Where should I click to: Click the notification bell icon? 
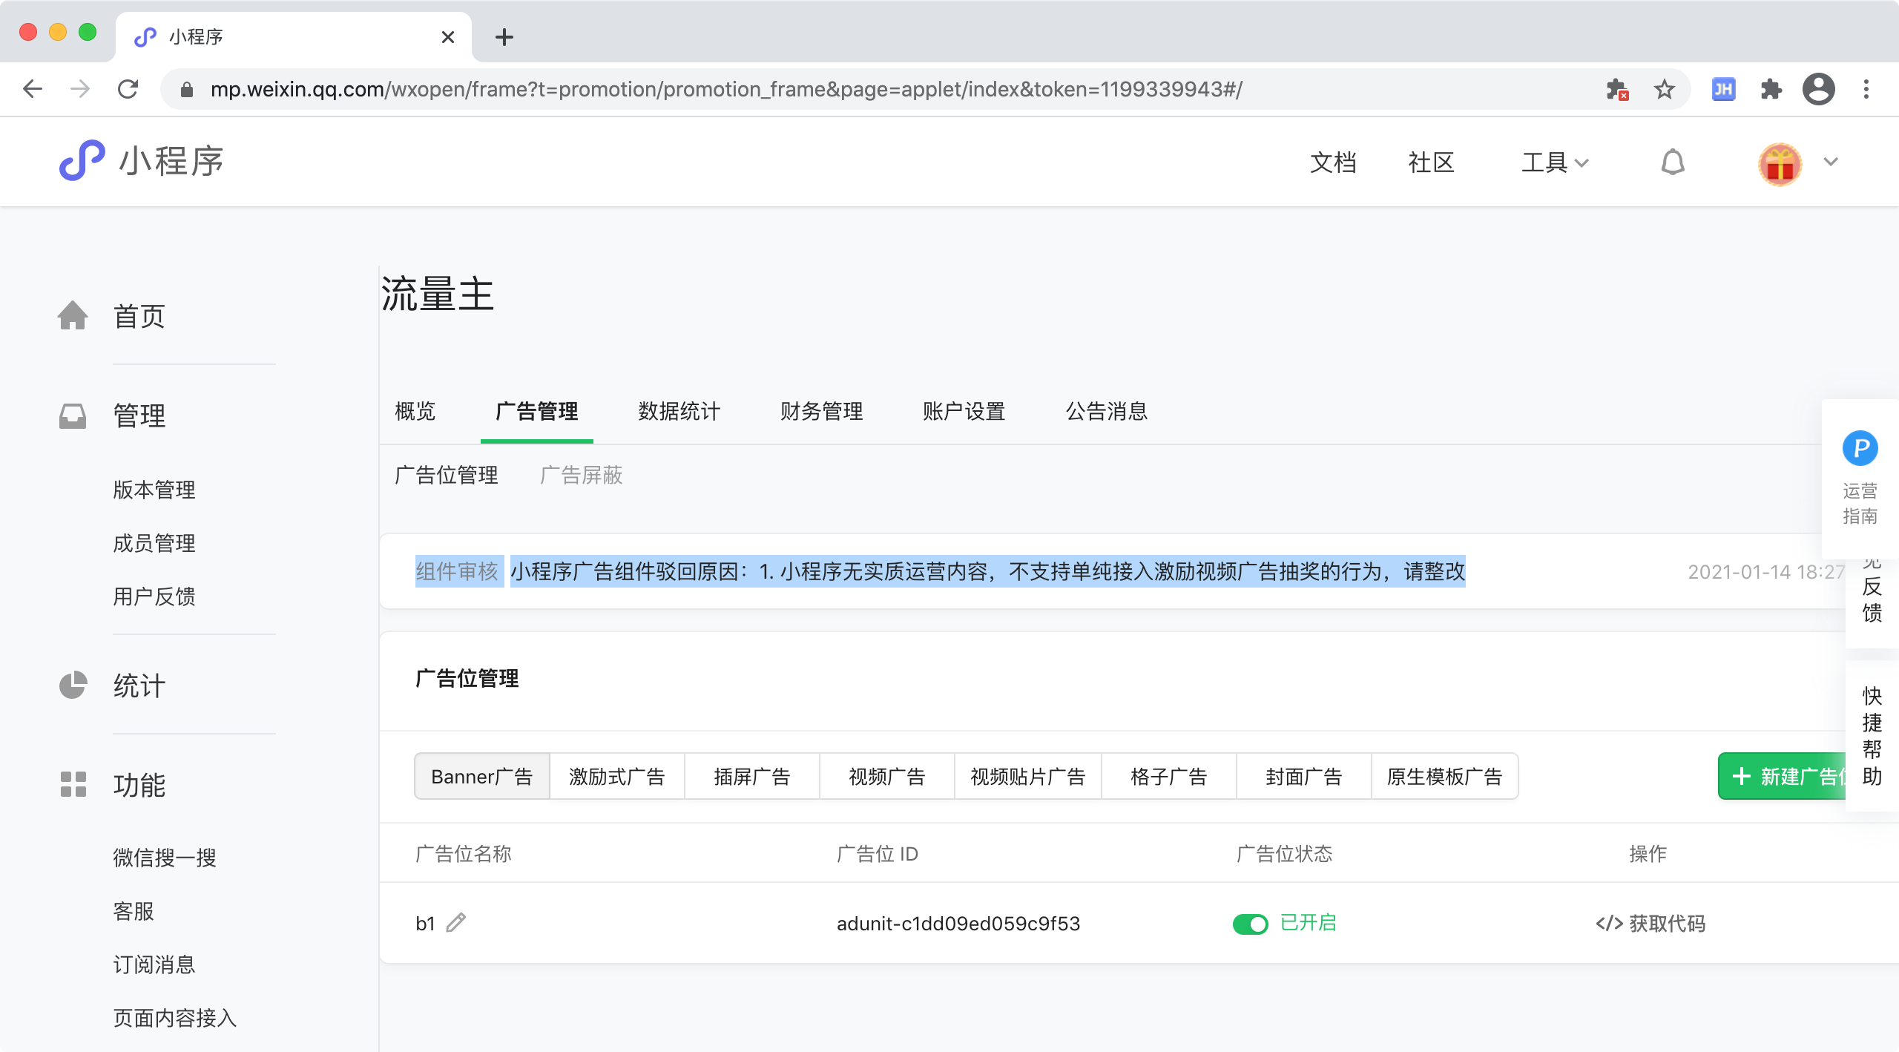point(1672,162)
